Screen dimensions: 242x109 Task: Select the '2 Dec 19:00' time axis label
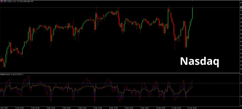pyautogui.click(x=35, y=107)
